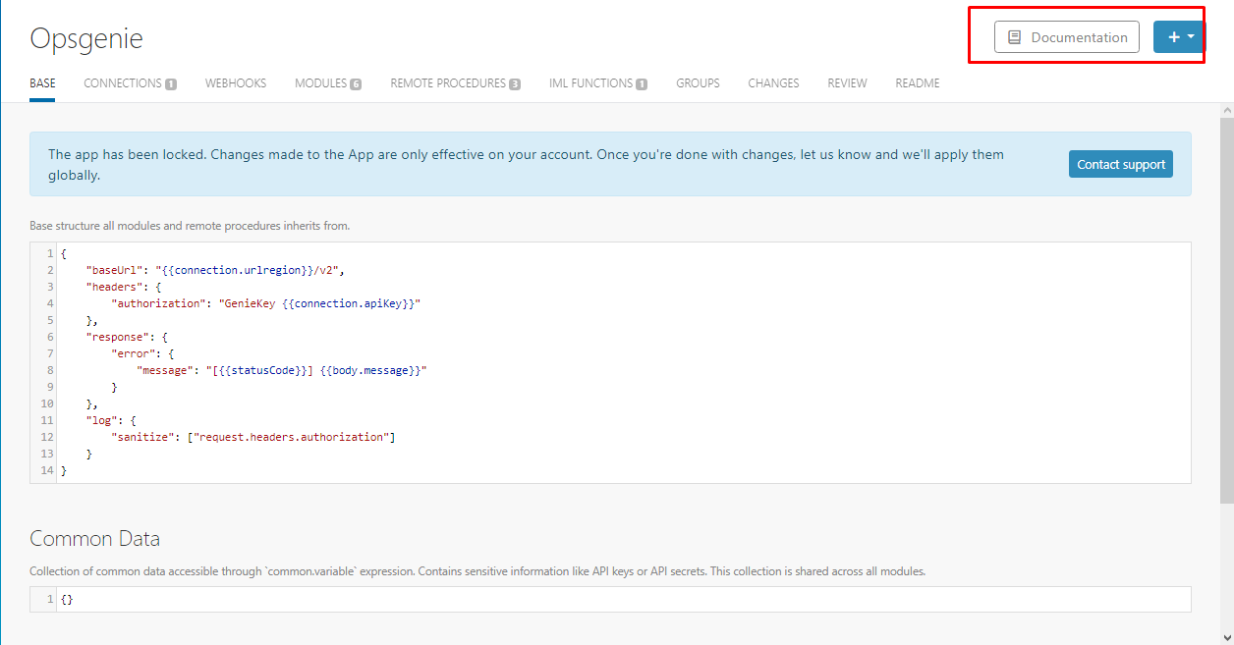Open the REVIEW tab

coord(847,83)
